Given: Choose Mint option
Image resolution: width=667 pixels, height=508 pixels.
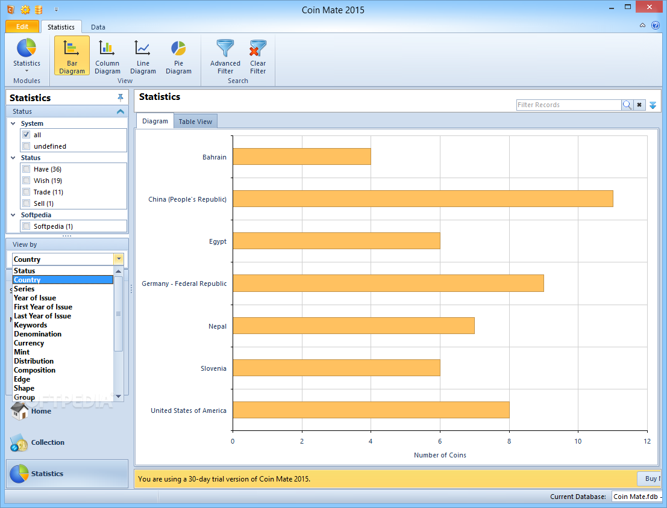Looking at the screenshot, I should pos(63,352).
